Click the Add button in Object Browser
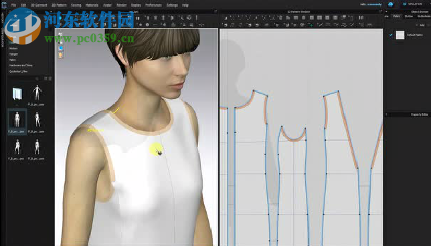Viewport: 431px width, 246px height. click(x=420, y=25)
